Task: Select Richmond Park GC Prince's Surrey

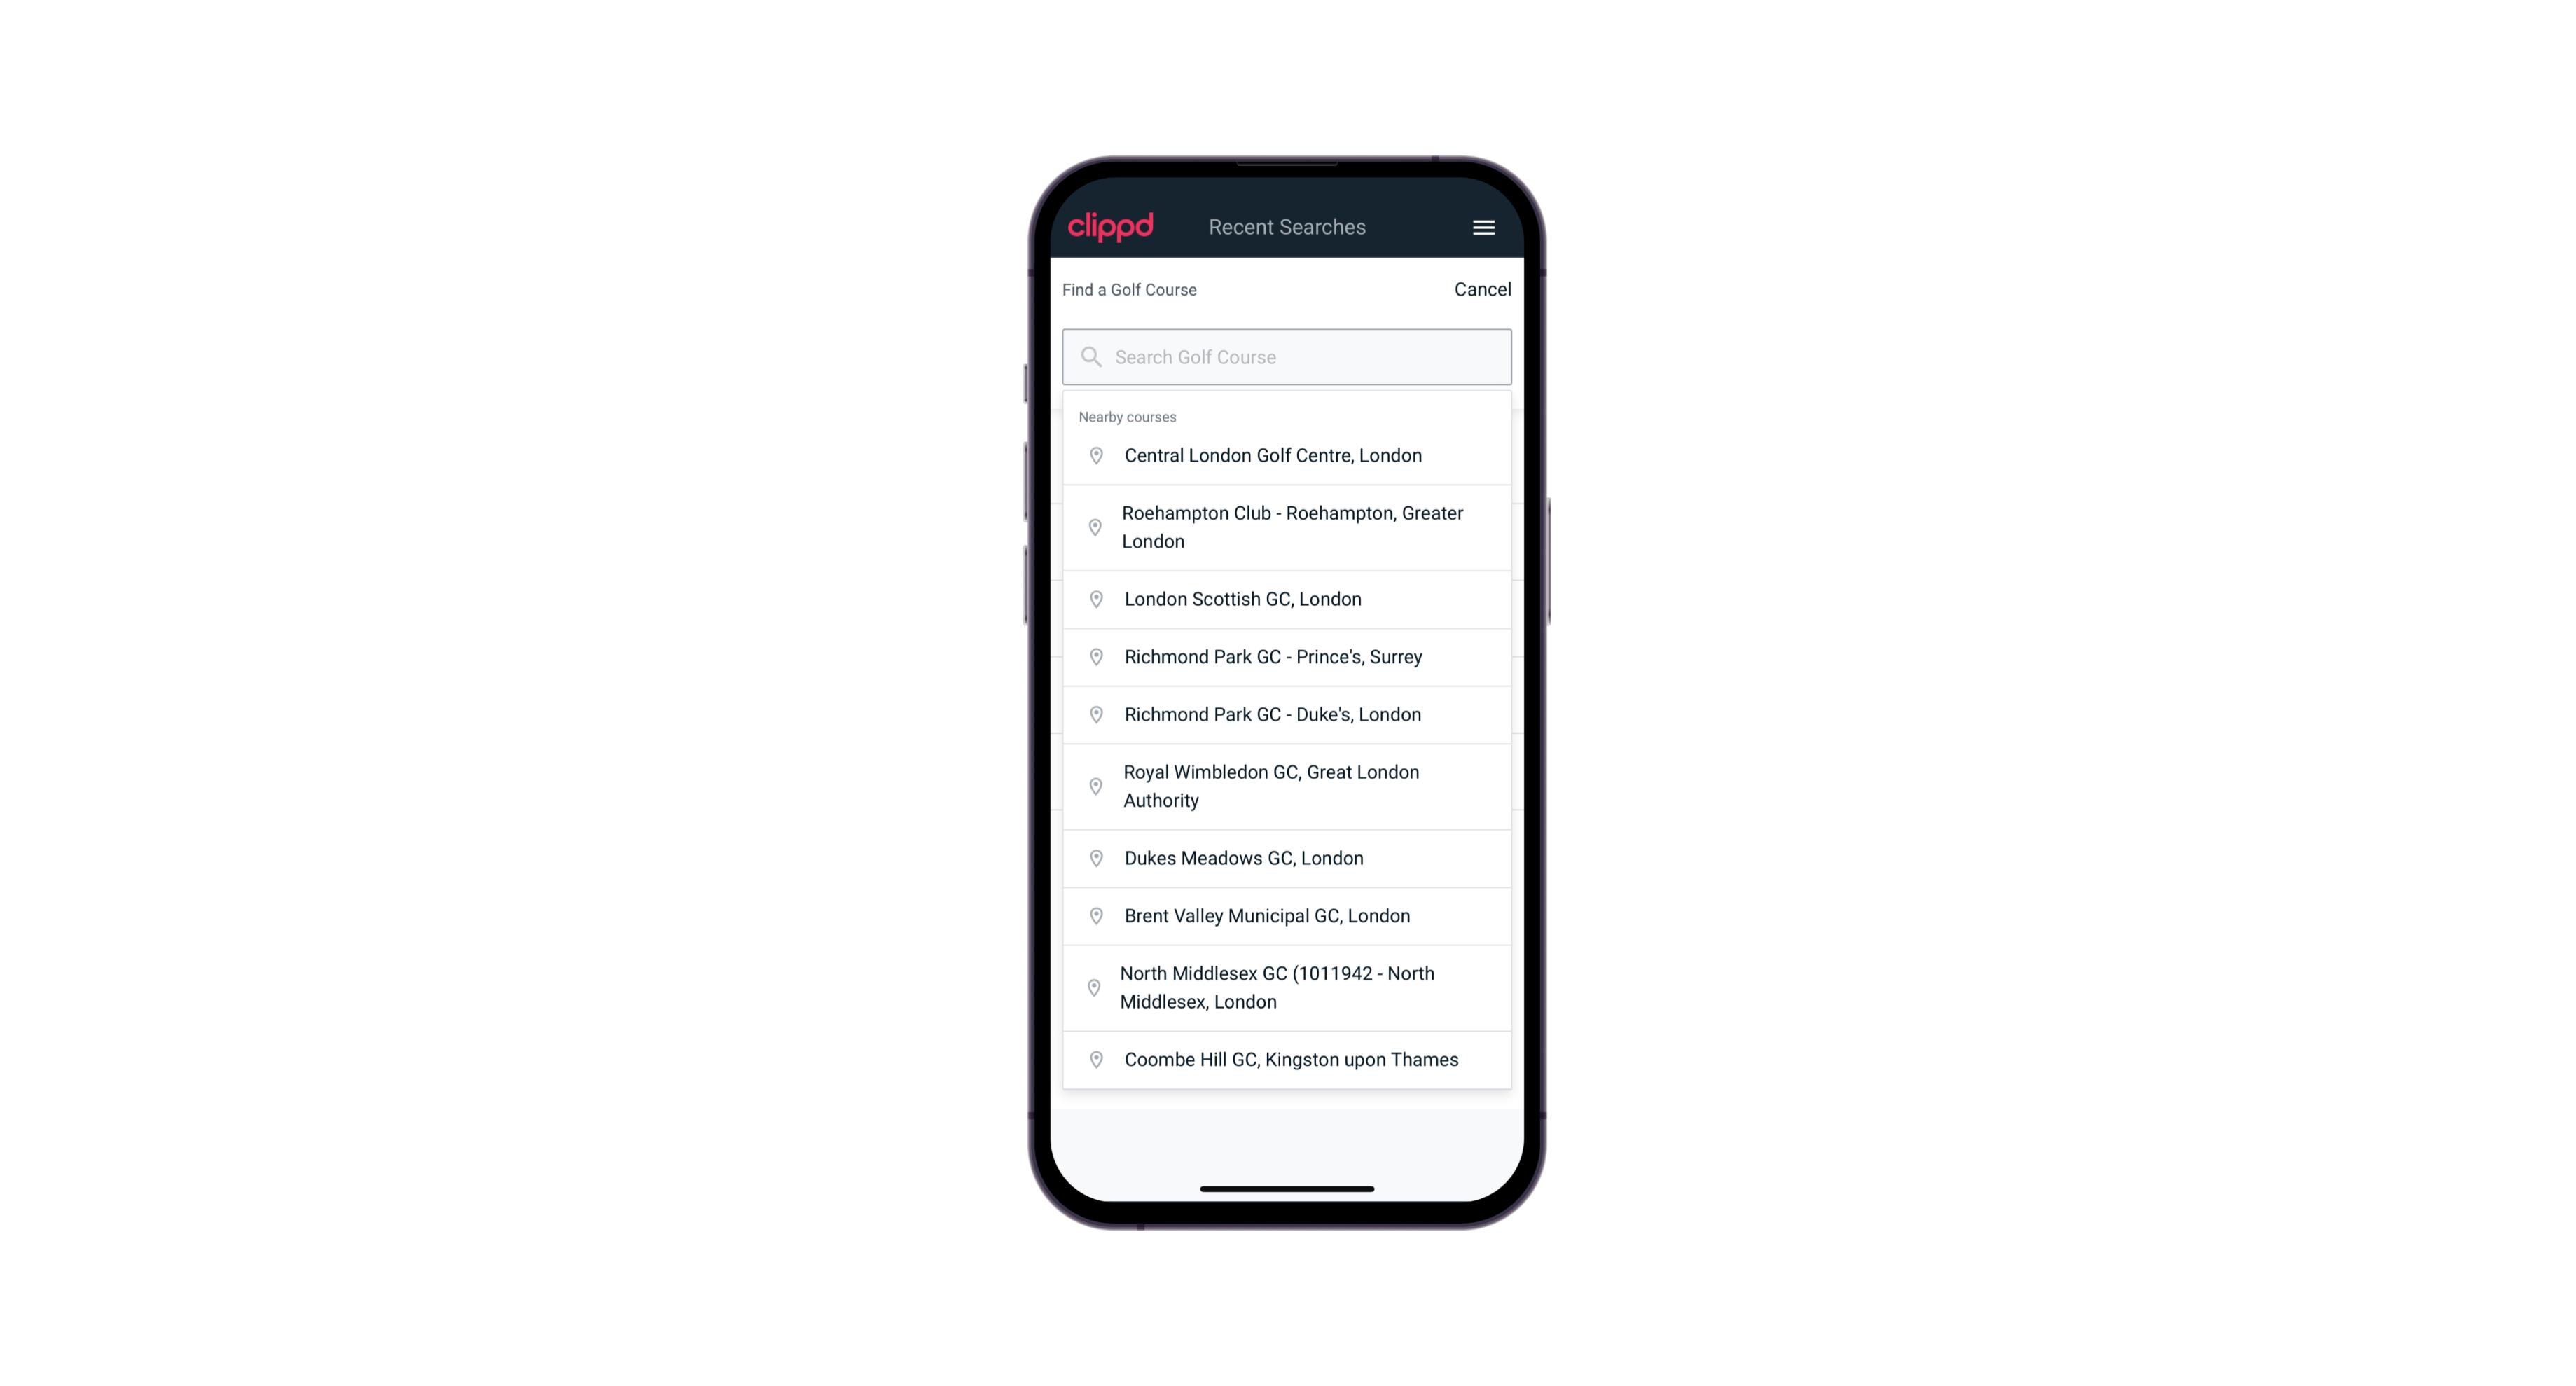Action: [x=1288, y=657]
